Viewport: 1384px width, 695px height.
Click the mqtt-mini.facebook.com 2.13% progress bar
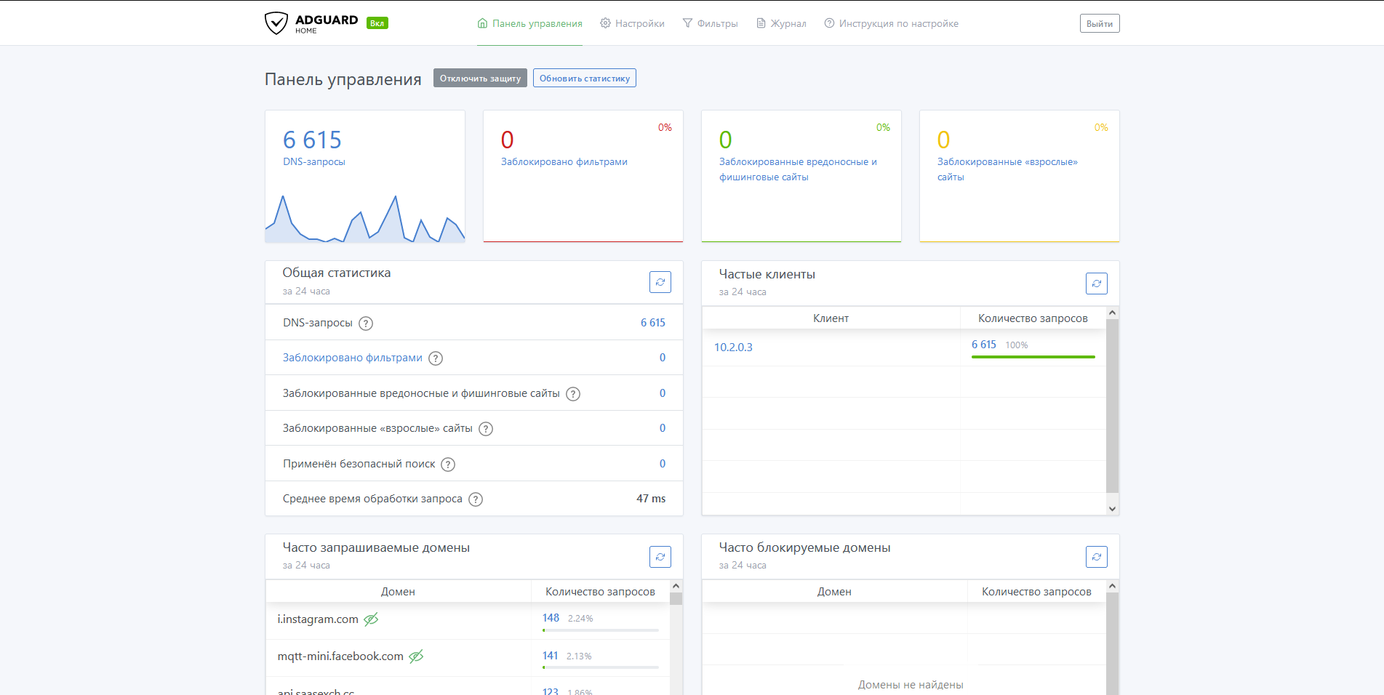601,667
